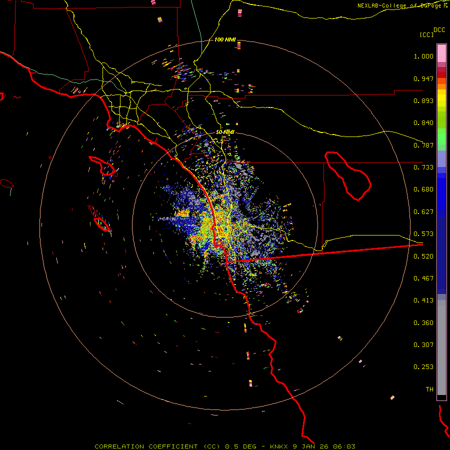Image resolution: width=450 pixels, height=450 pixels.
Task: Click the 0.253 legend value
Action: coord(423,367)
